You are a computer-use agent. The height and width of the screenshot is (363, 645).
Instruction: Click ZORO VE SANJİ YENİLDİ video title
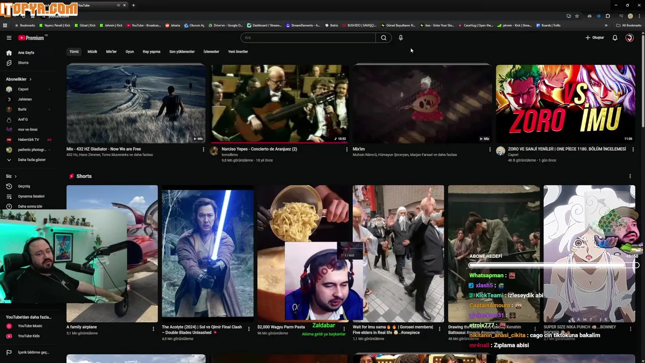[x=567, y=149]
